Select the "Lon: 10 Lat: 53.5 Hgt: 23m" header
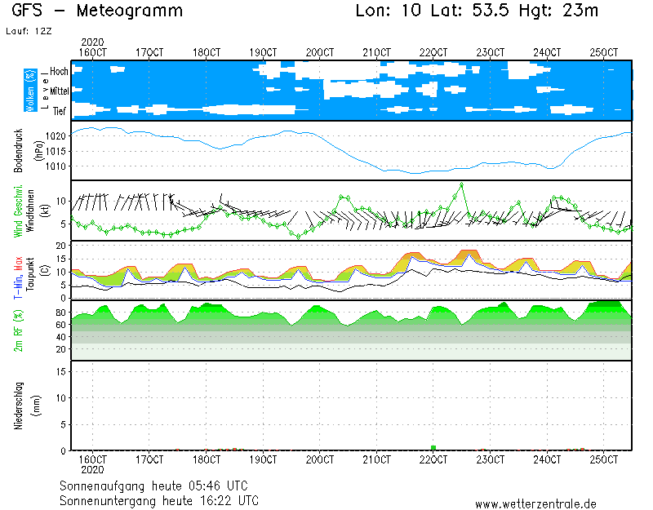653x510 pixels. click(477, 11)
